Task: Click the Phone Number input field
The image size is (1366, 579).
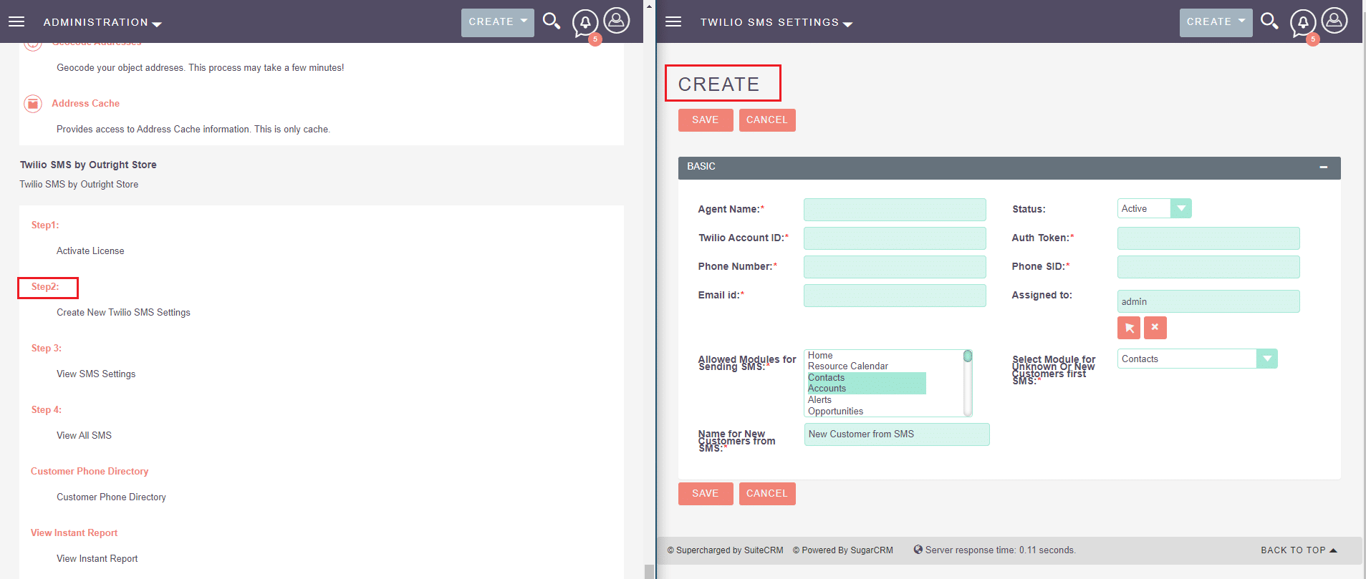Action: click(895, 267)
